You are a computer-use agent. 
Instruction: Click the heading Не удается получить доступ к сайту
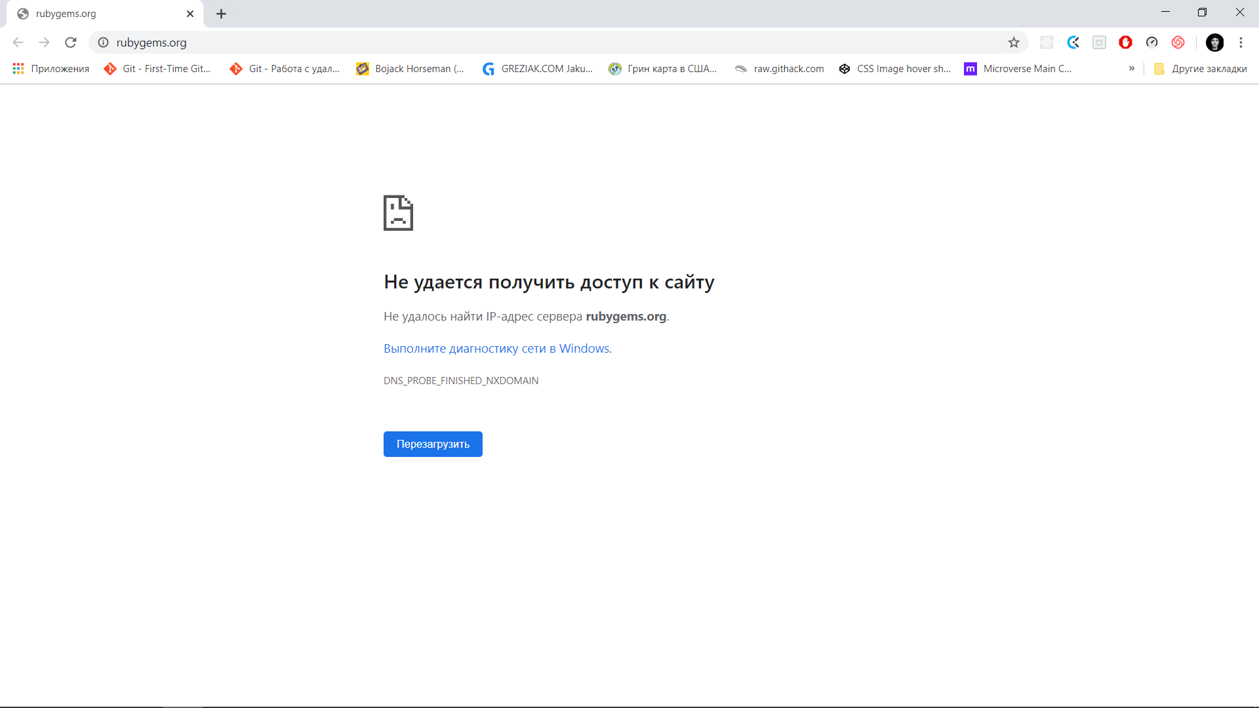coord(549,282)
